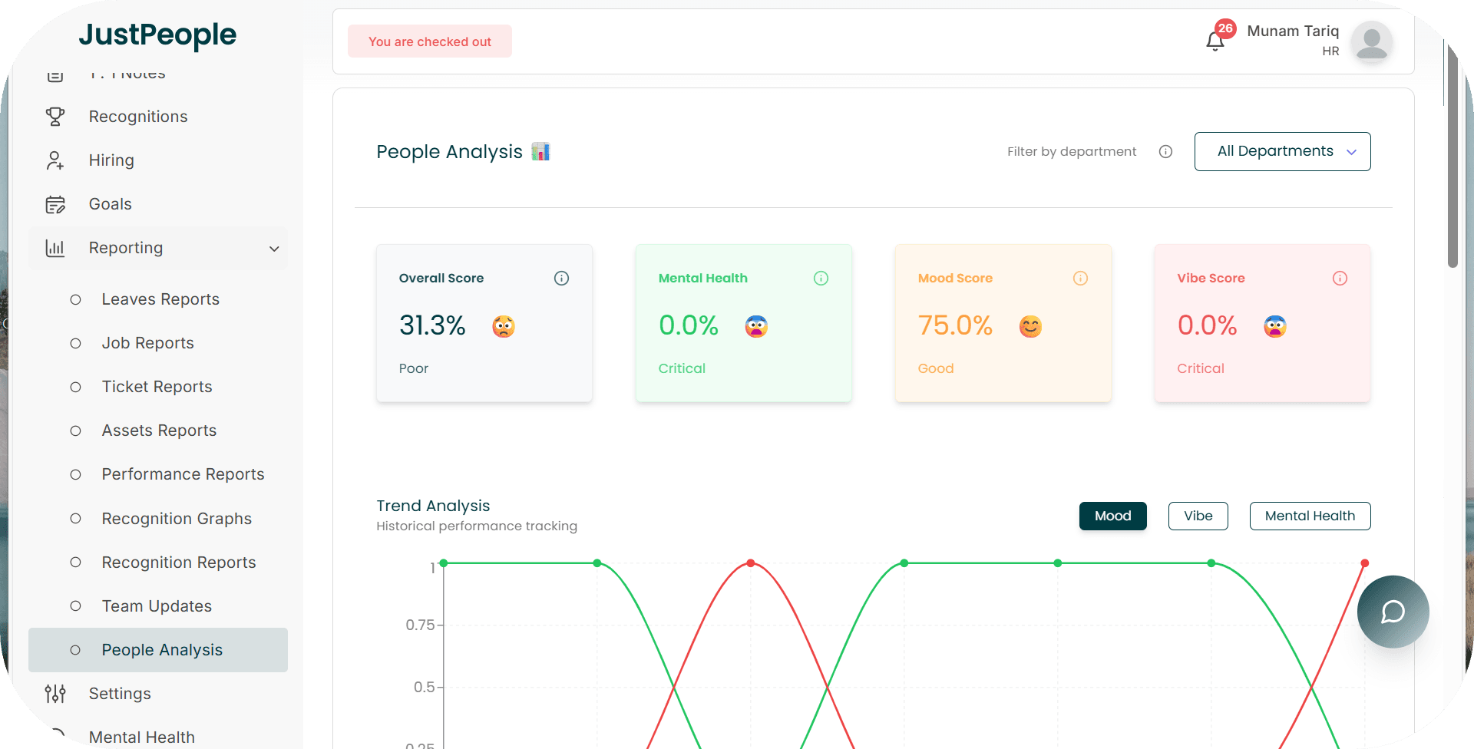This screenshot has width=1474, height=749.
Task: Click the filter by department info icon
Action: click(1165, 152)
